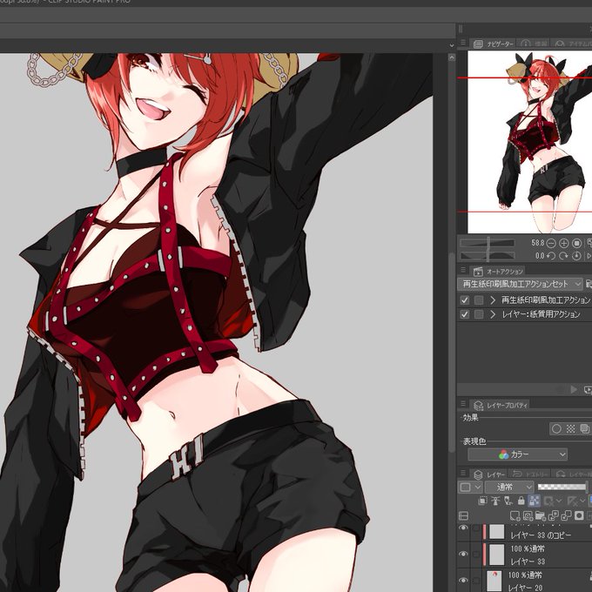This screenshot has width=592, height=592.
Task: Create a new raster layer
Action: point(515,515)
